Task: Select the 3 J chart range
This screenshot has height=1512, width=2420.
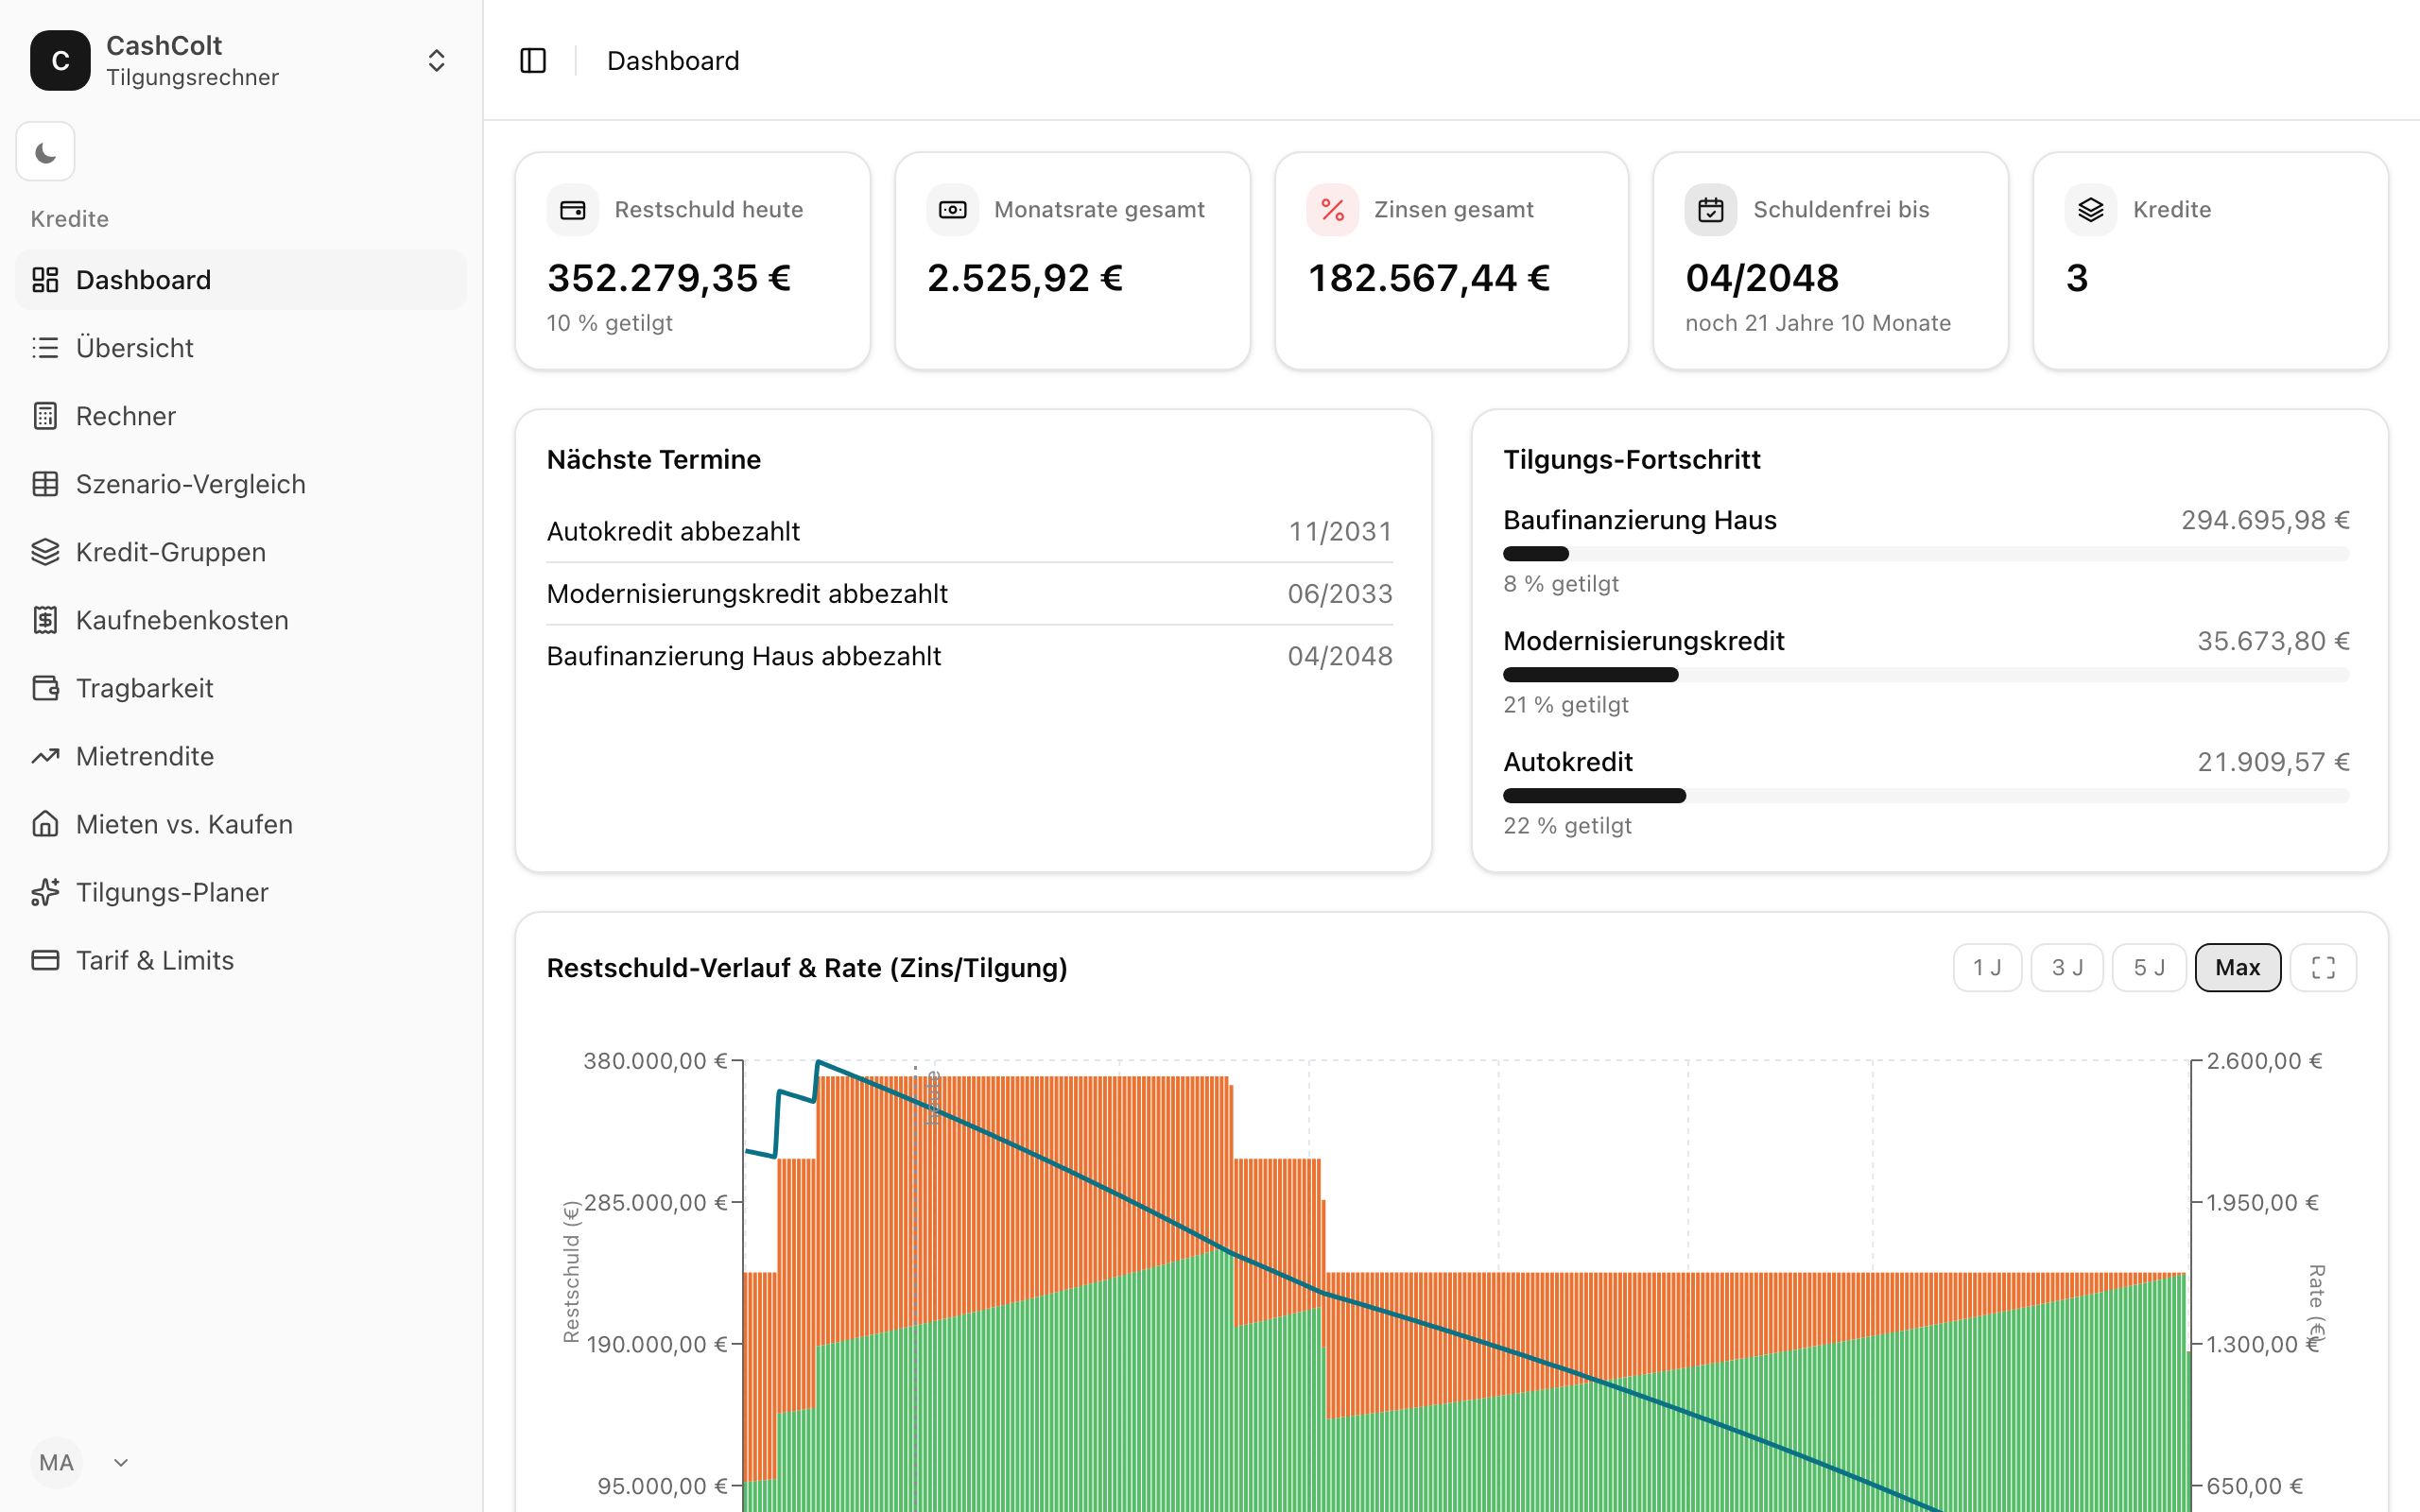Action: coord(2067,967)
